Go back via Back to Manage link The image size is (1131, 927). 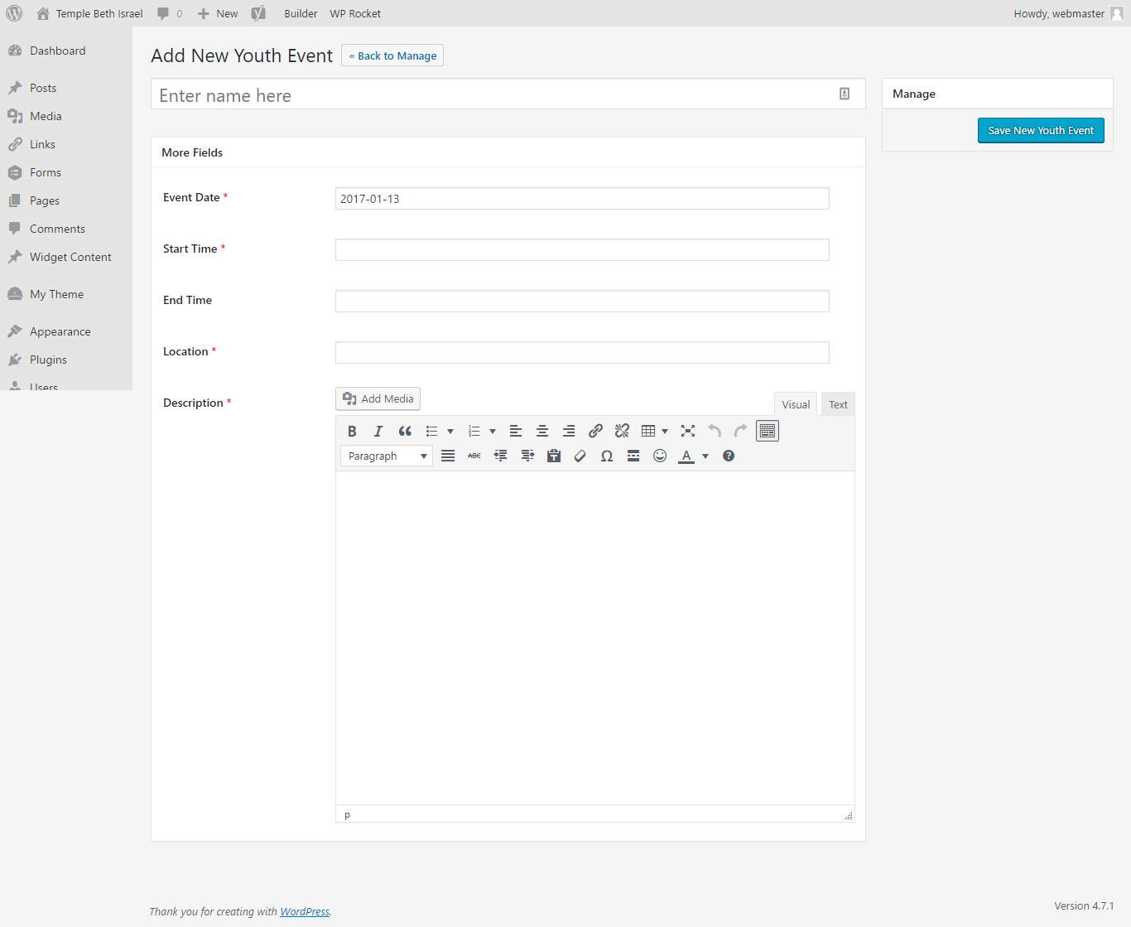point(392,56)
